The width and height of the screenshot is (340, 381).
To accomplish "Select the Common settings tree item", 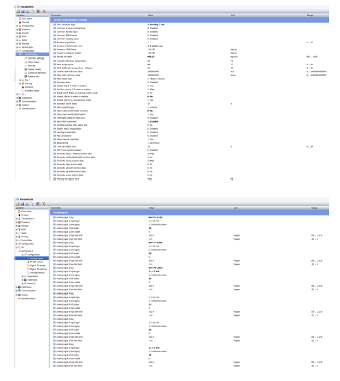I will pos(35,58).
